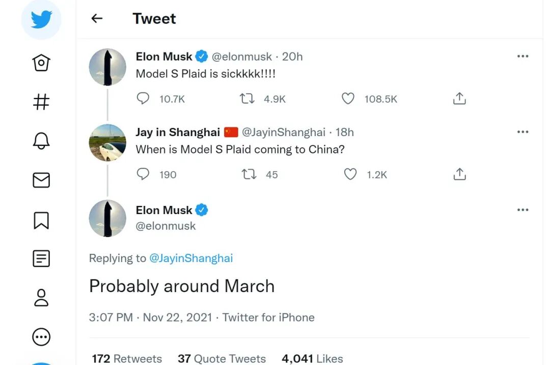Reply to Jay in Shanghai's tweet

[144, 174]
